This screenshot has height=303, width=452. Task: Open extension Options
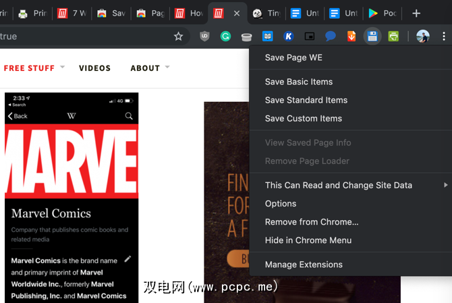(351, 204)
